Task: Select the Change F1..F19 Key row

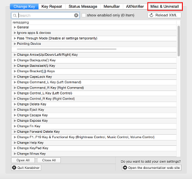Action: pyautogui.click(x=94, y=137)
